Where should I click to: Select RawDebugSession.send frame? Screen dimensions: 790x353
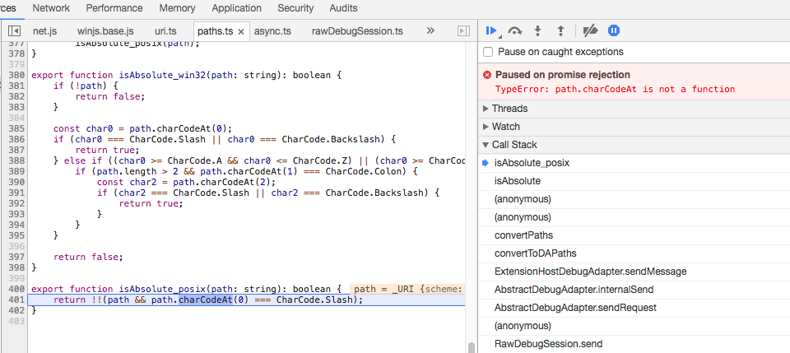click(634, 344)
